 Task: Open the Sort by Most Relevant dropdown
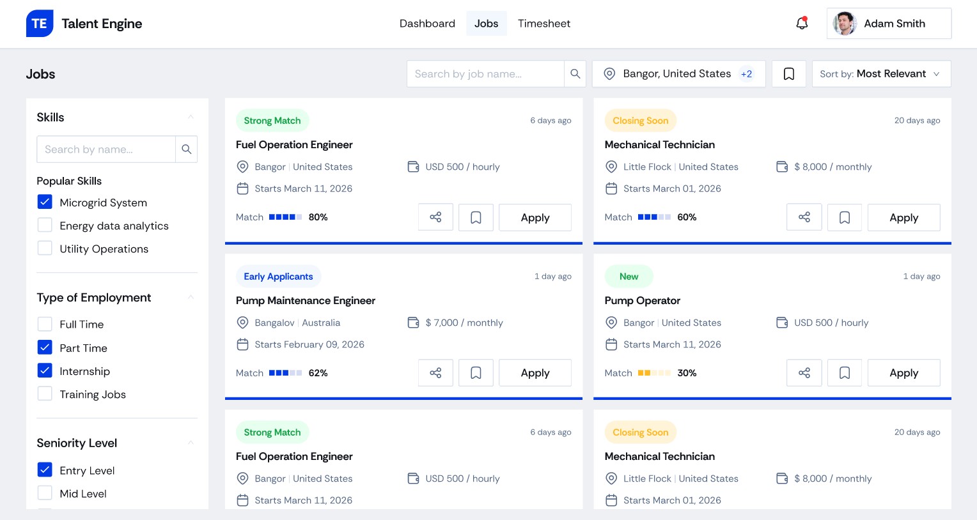point(881,74)
